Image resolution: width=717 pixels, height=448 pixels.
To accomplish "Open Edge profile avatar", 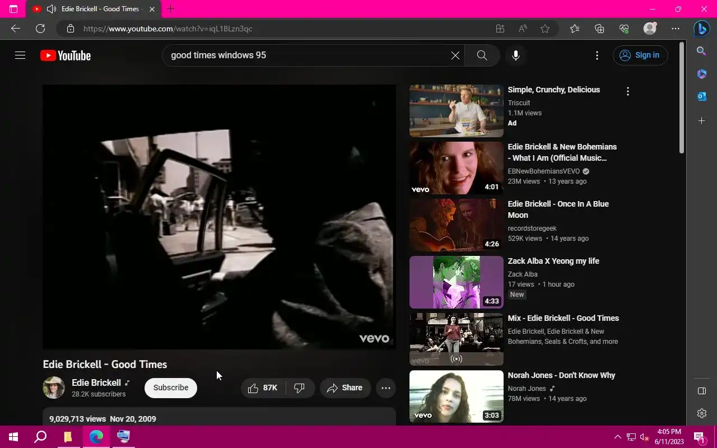I will point(650,29).
